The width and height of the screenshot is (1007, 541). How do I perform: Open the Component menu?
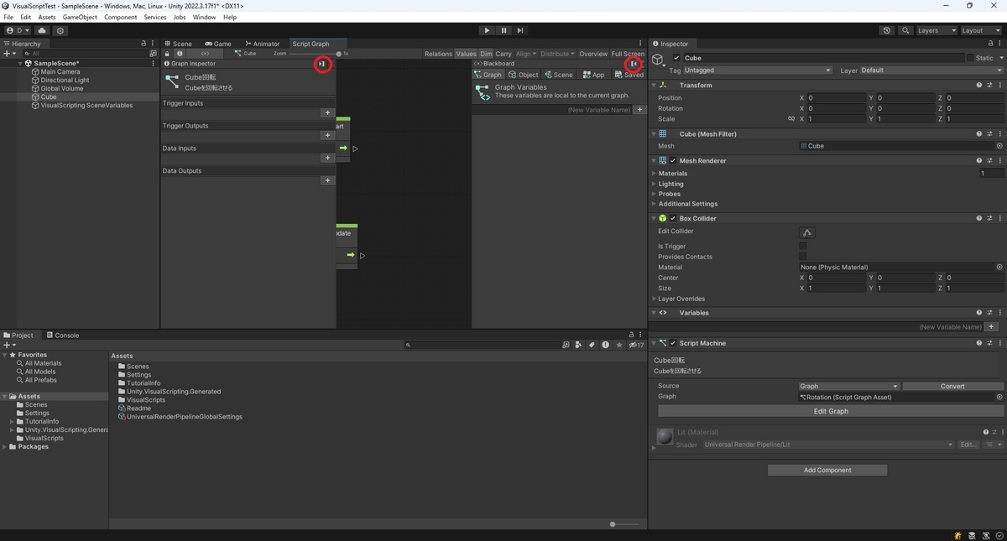(x=120, y=17)
